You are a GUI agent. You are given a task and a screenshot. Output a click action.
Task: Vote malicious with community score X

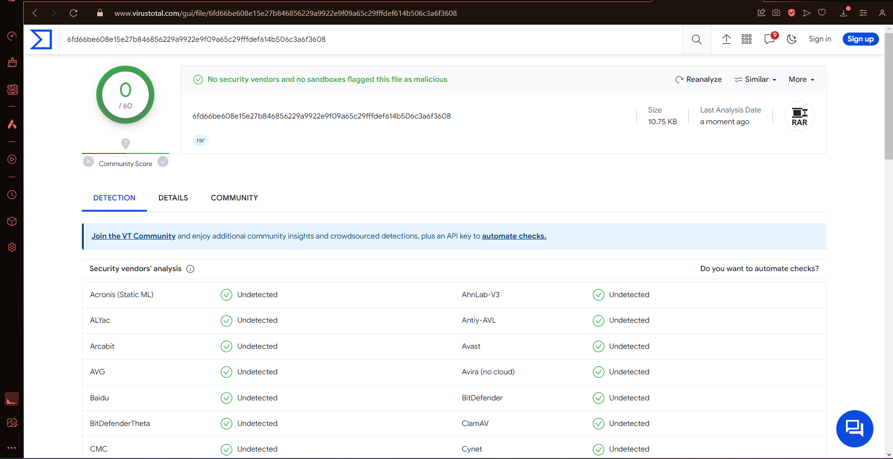[88, 162]
